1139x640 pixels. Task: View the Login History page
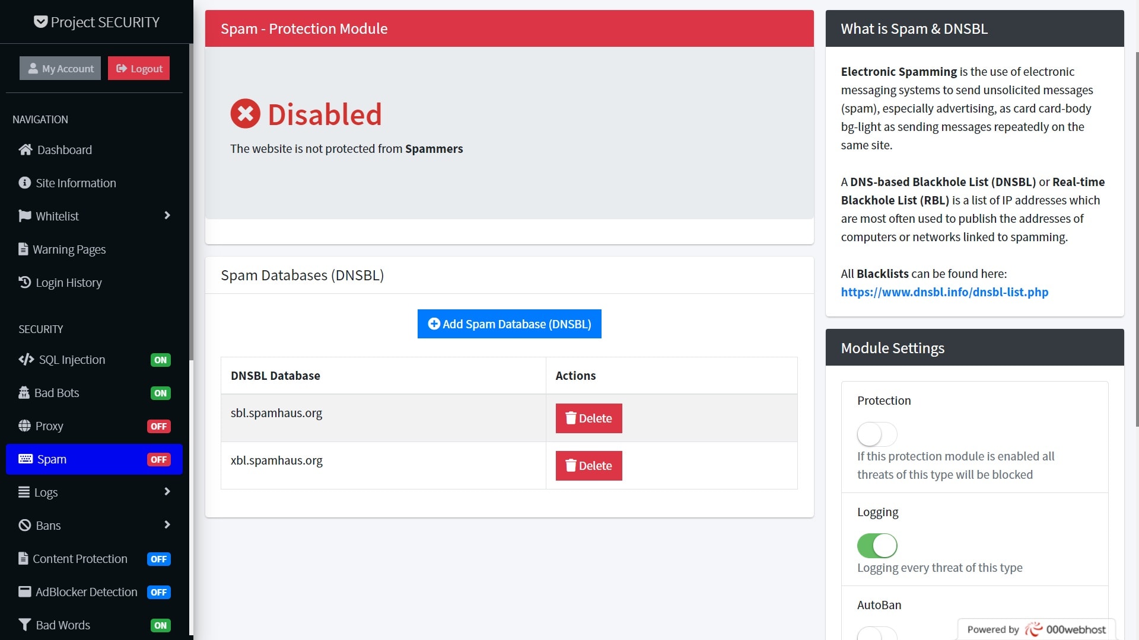68,282
